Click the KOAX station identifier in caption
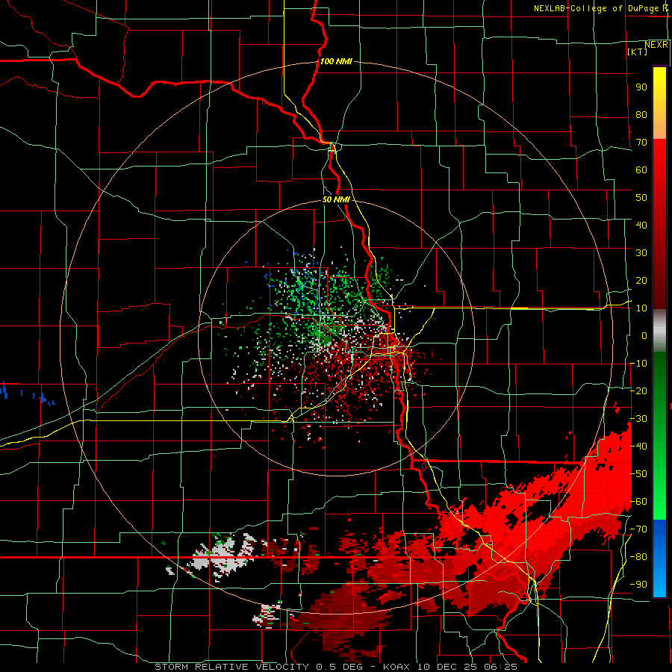 pos(397,667)
